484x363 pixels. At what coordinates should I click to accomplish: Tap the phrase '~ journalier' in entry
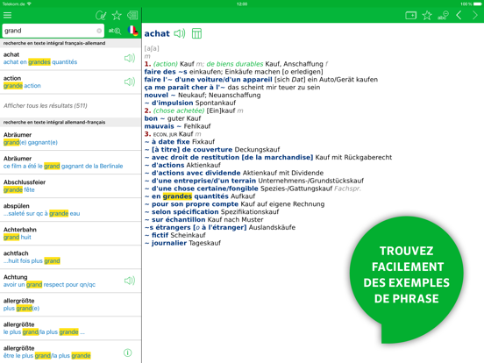click(166, 243)
